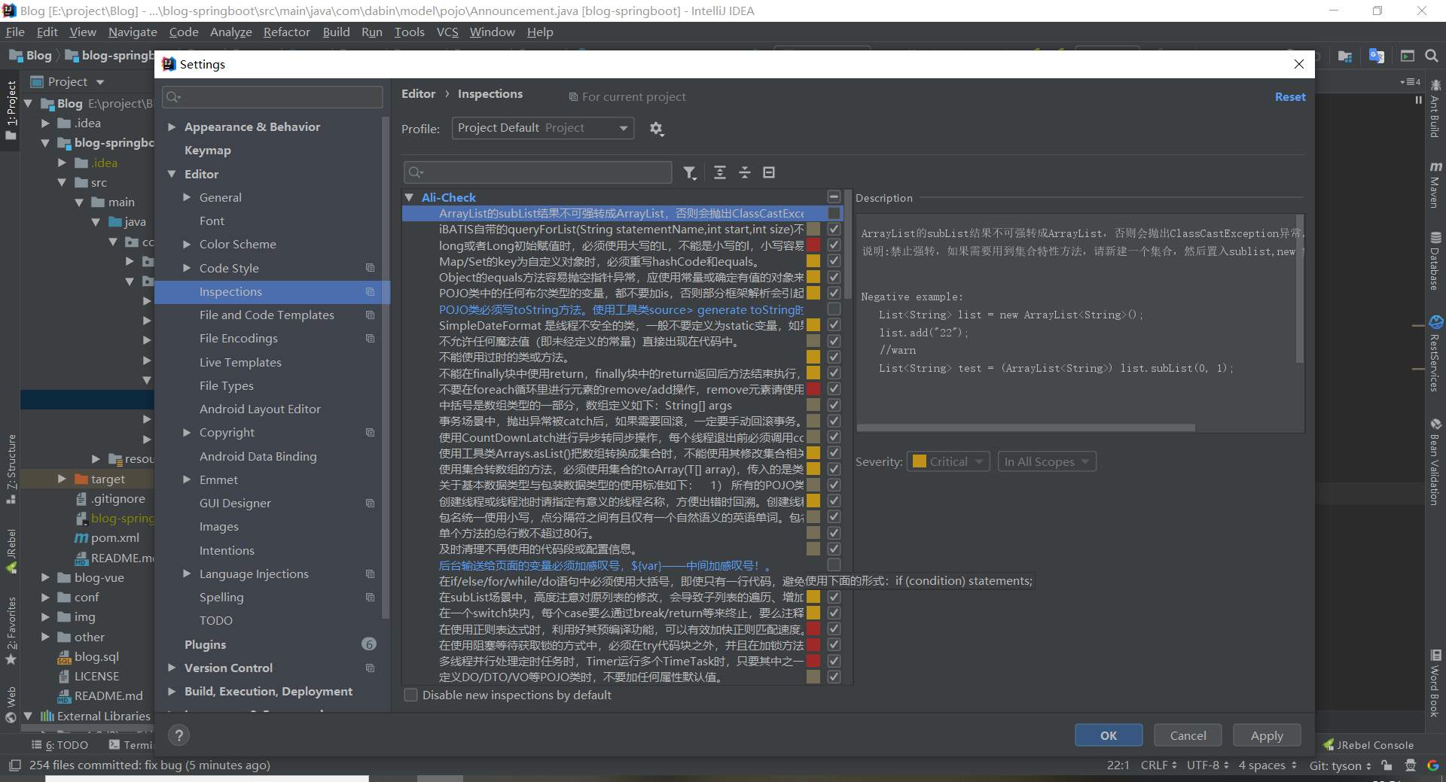Toggle checkbox for CountDownLatch inspection

click(834, 437)
